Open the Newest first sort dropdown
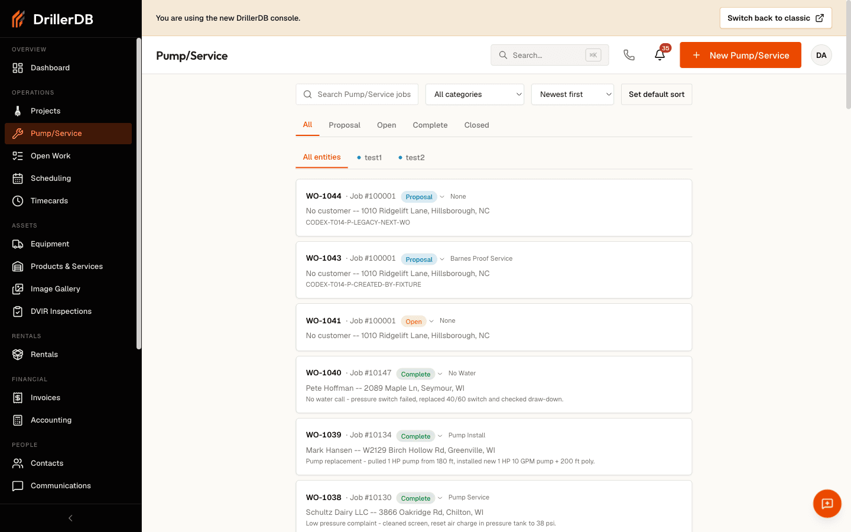851x532 pixels. tap(573, 95)
